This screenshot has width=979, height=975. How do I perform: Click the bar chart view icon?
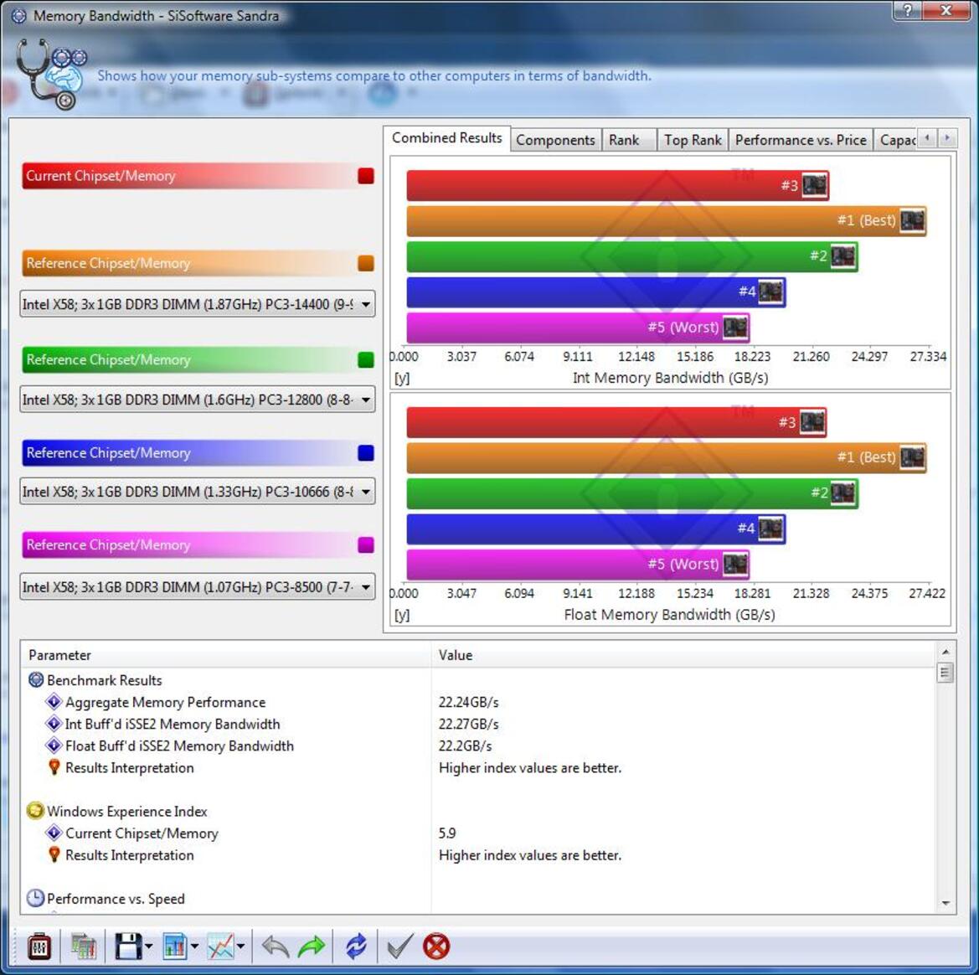175,947
